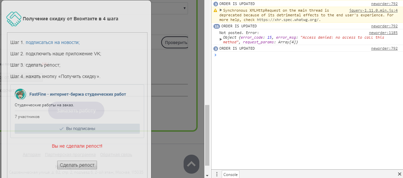Click the Заказать работу button
Viewport: 403px width, 178px height.
click(76, 111)
